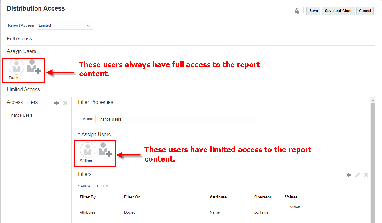Select the Attributes cell in filter row
The width and height of the screenshot is (382, 223).
coord(87,212)
